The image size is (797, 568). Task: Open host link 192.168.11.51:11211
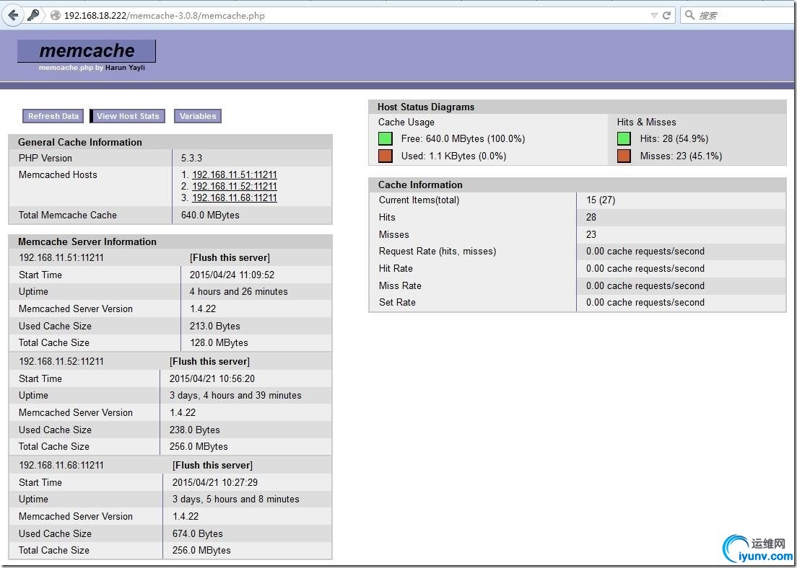235,174
